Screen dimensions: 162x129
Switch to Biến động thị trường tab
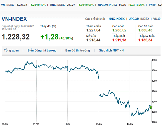tap(42, 50)
